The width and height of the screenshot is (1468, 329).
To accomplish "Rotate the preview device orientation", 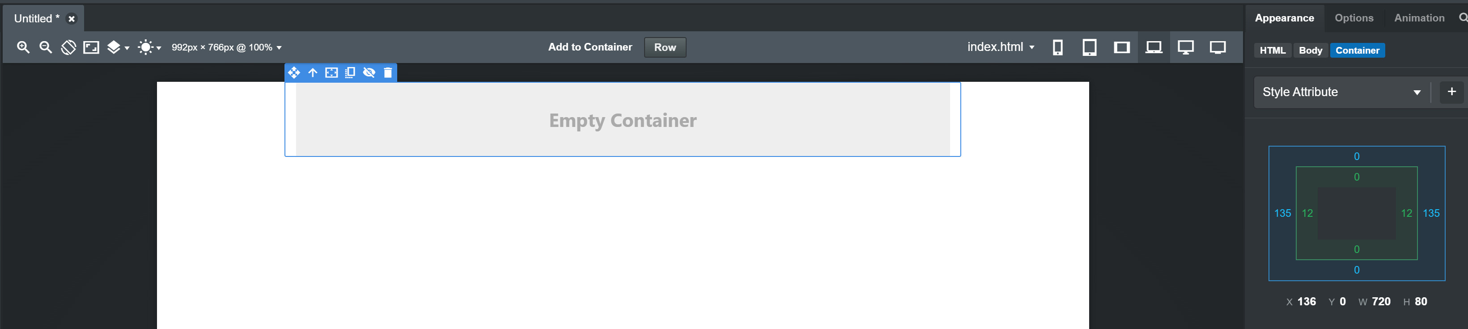I will point(68,47).
